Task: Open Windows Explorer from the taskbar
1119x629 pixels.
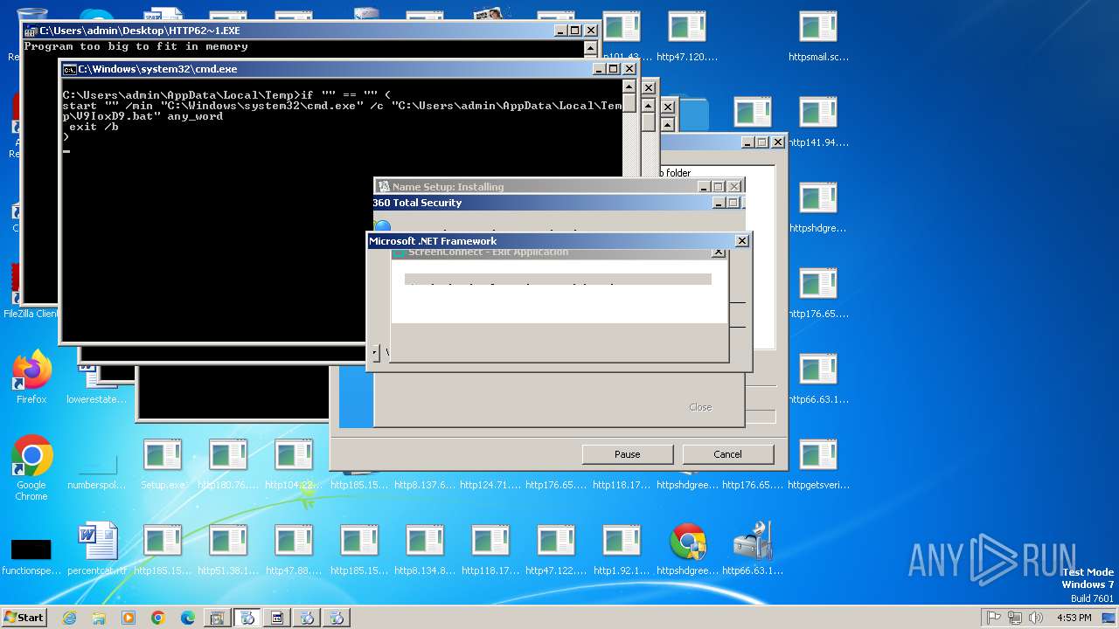Action: [x=99, y=618]
